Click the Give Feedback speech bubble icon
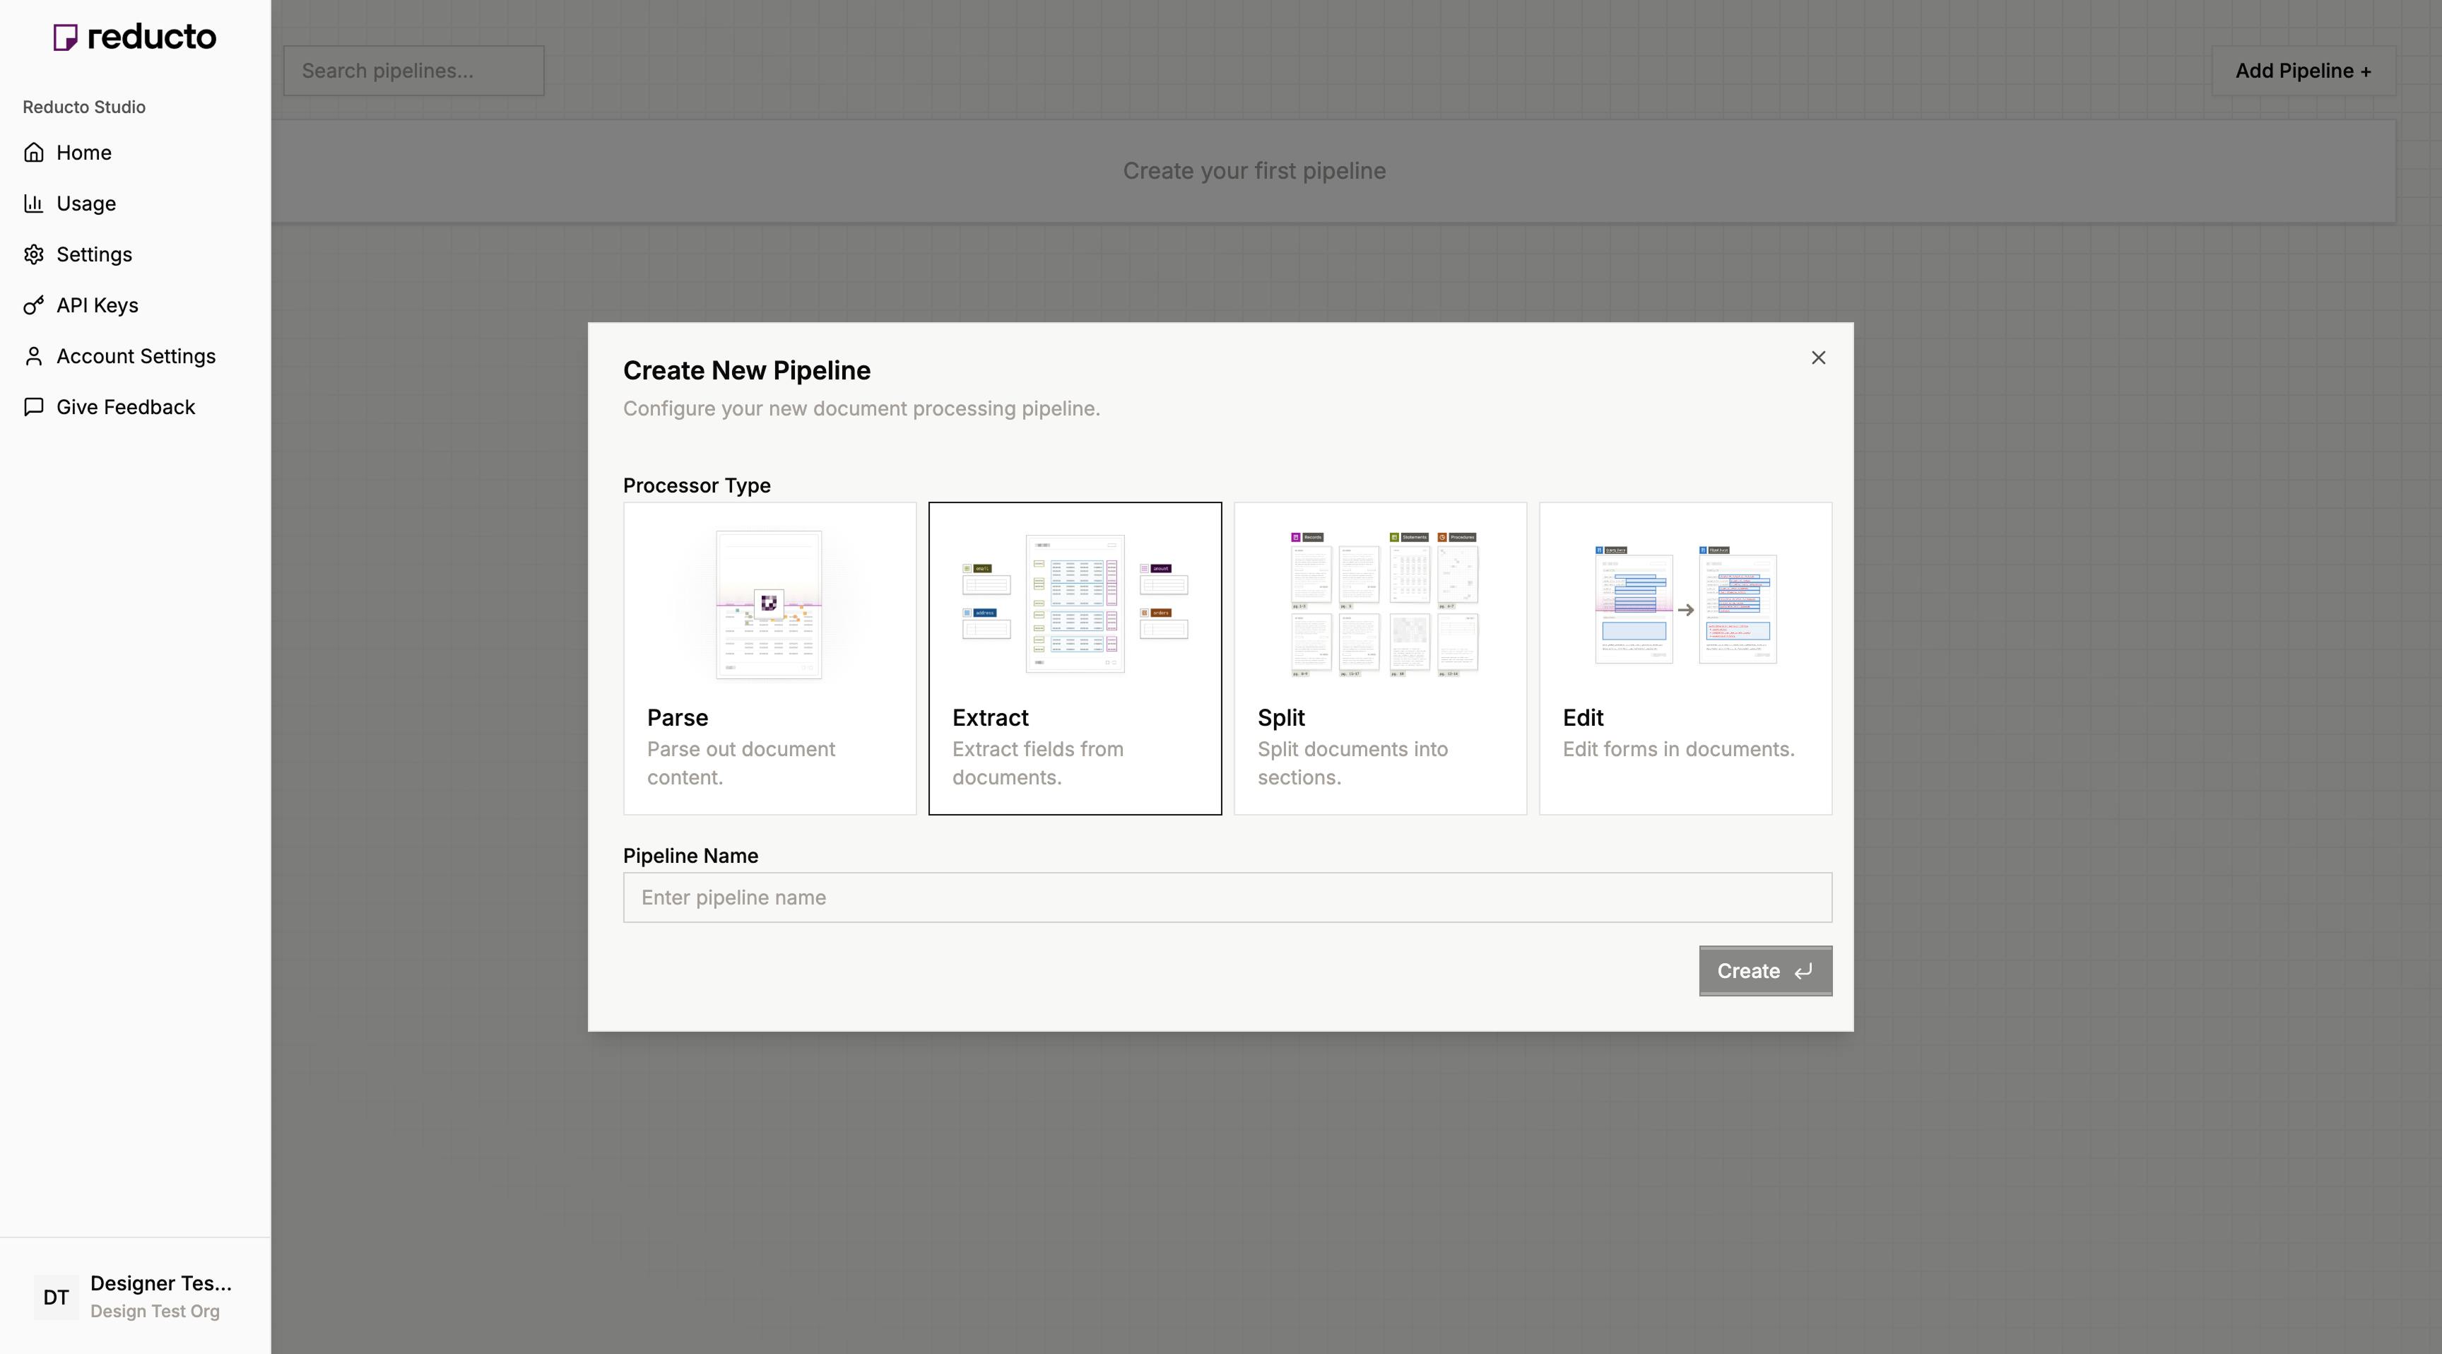The width and height of the screenshot is (2442, 1354). (x=34, y=407)
